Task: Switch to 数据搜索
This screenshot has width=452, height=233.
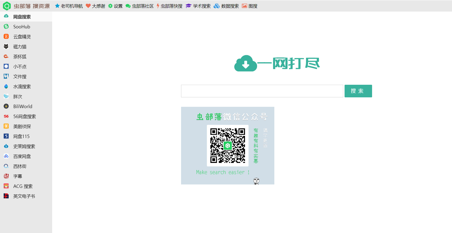Action: pos(230,6)
